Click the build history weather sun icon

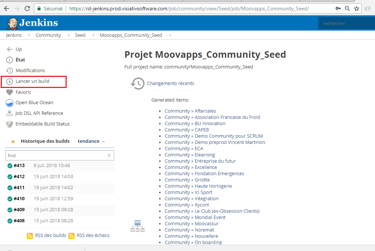click(13, 142)
